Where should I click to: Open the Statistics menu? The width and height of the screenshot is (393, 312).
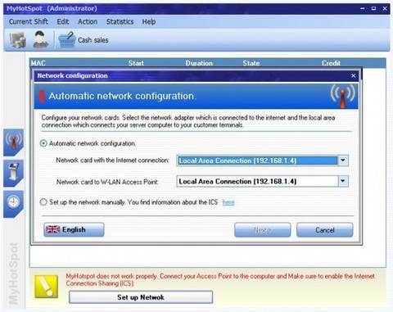120,21
